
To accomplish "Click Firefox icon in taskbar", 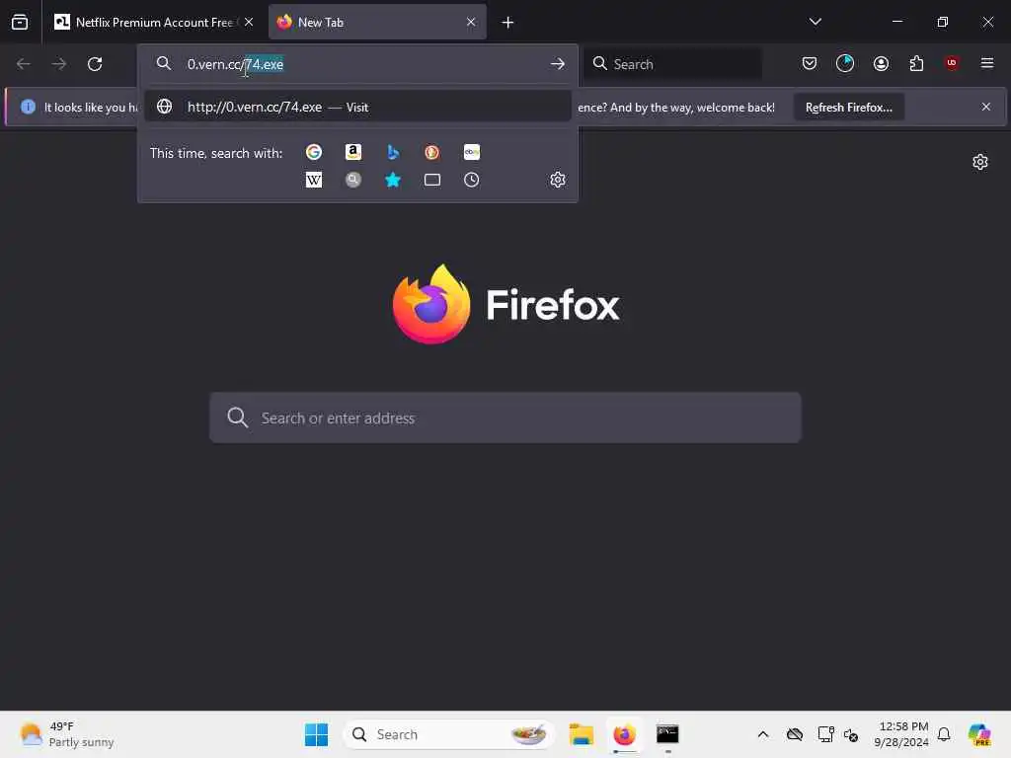I will tap(624, 734).
